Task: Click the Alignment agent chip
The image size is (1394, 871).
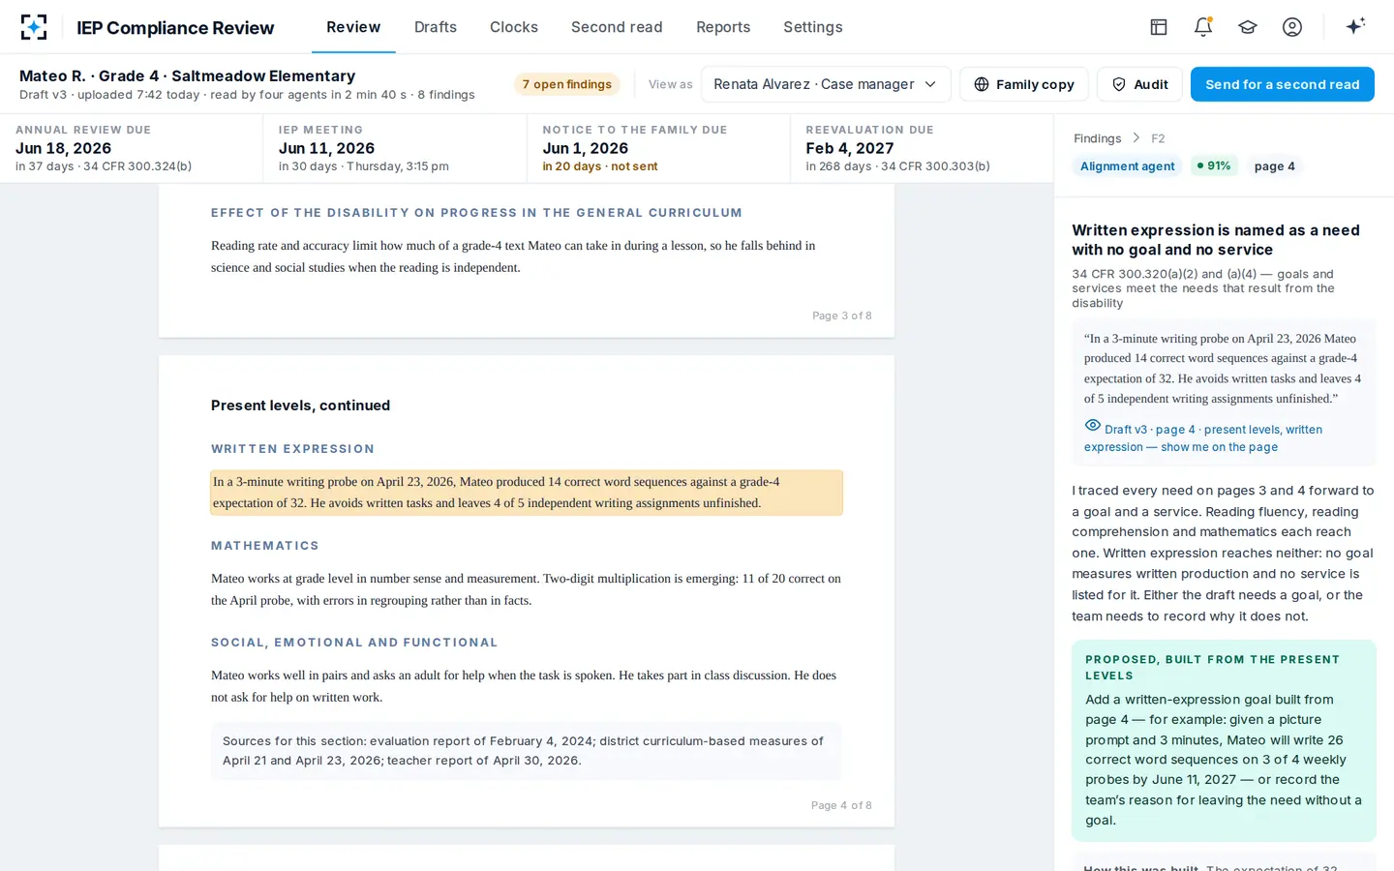Action: coord(1127,166)
